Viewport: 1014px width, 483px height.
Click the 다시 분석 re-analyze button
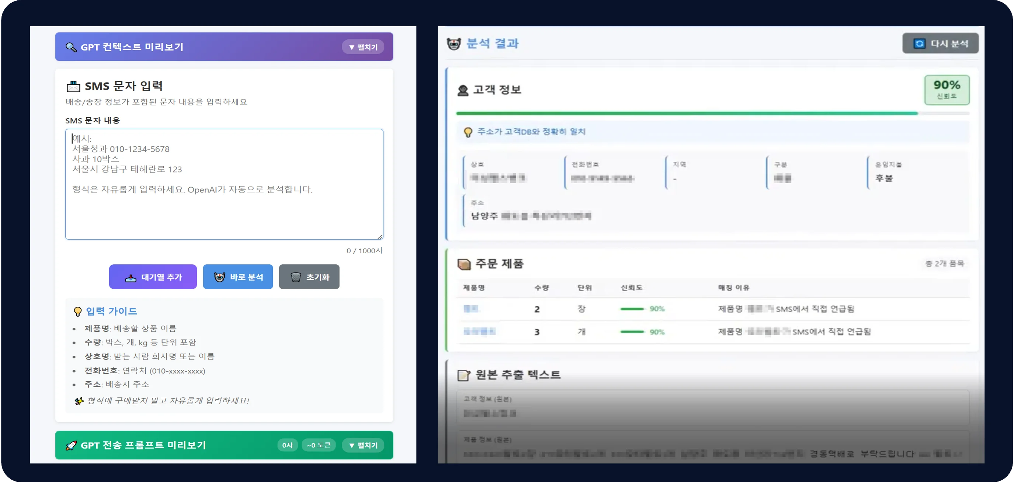click(x=940, y=44)
